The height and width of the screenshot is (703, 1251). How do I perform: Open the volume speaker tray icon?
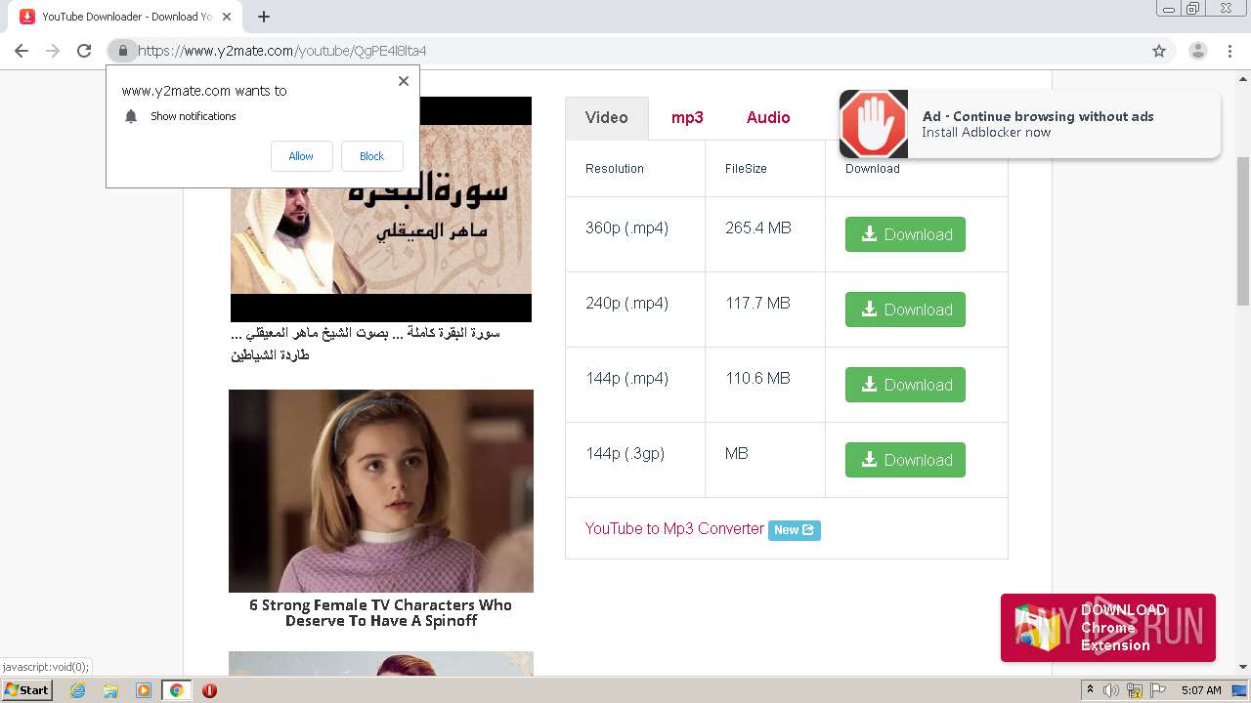coord(1111,690)
